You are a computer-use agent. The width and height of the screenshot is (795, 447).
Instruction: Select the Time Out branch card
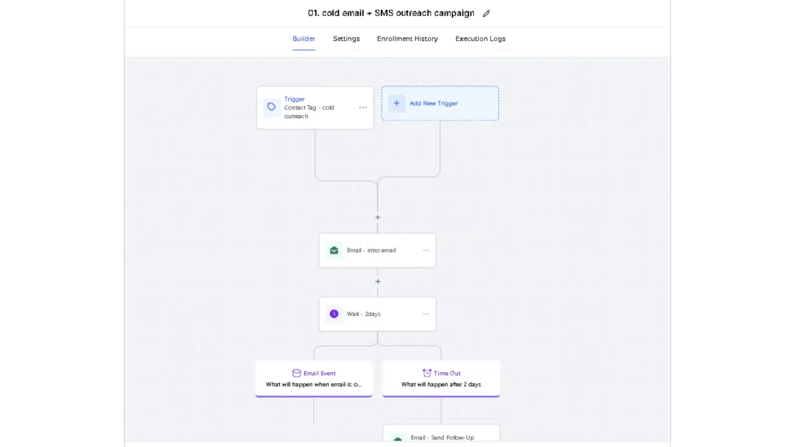tap(441, 379)
